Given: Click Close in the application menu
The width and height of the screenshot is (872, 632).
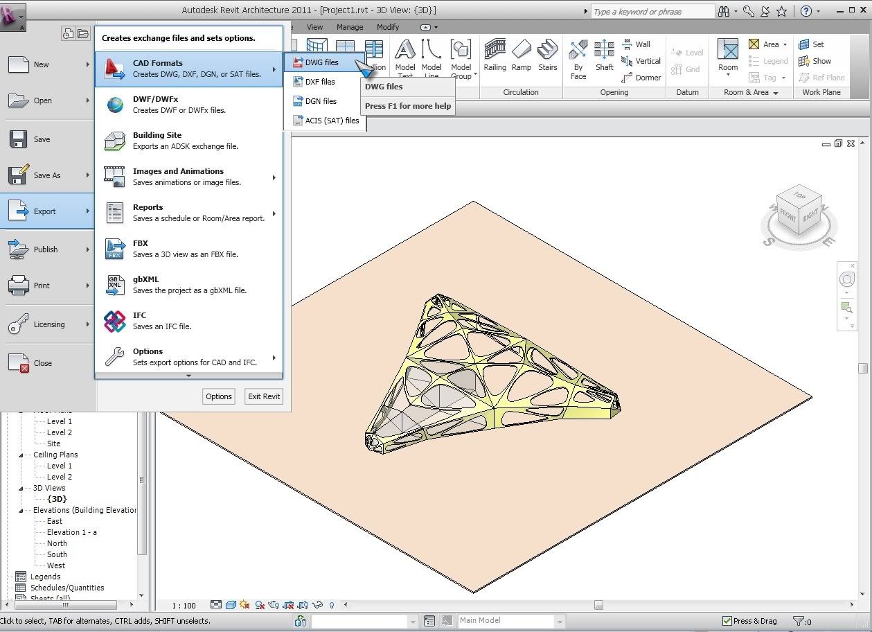Looking at the screenshot, I should pos(47,363).
